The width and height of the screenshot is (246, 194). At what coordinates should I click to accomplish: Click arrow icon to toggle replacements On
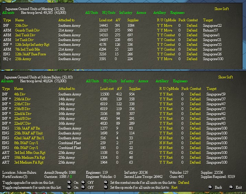[69, 187]
